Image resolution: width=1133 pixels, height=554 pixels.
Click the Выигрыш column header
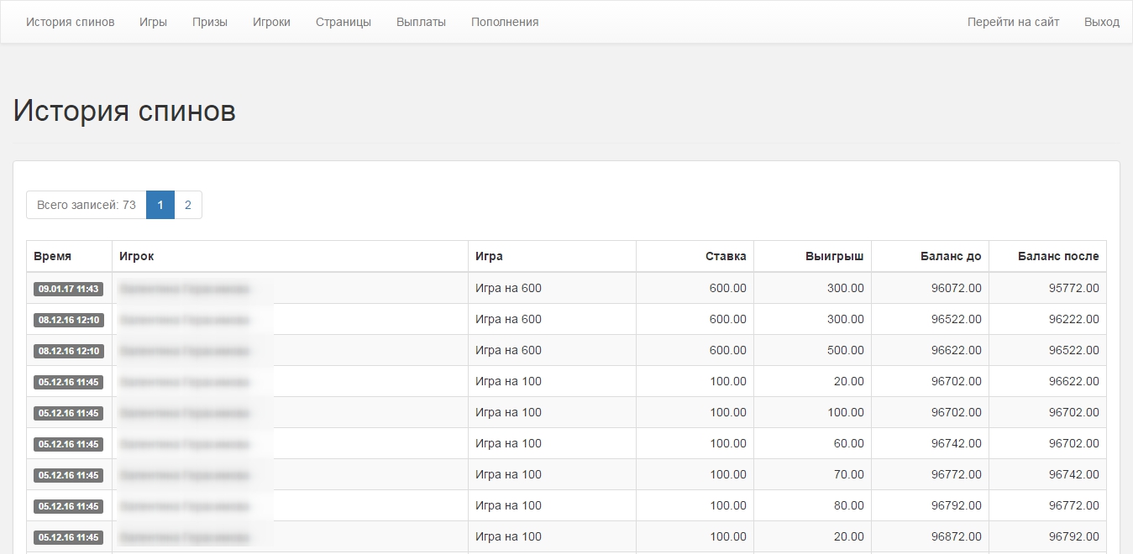(834, 256)
